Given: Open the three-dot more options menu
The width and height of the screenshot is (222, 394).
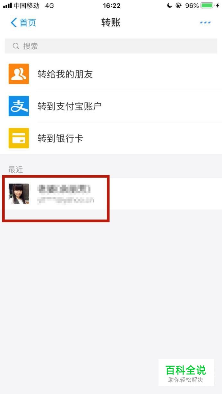Looking at the screenshot, I should (x=205, y=22).
